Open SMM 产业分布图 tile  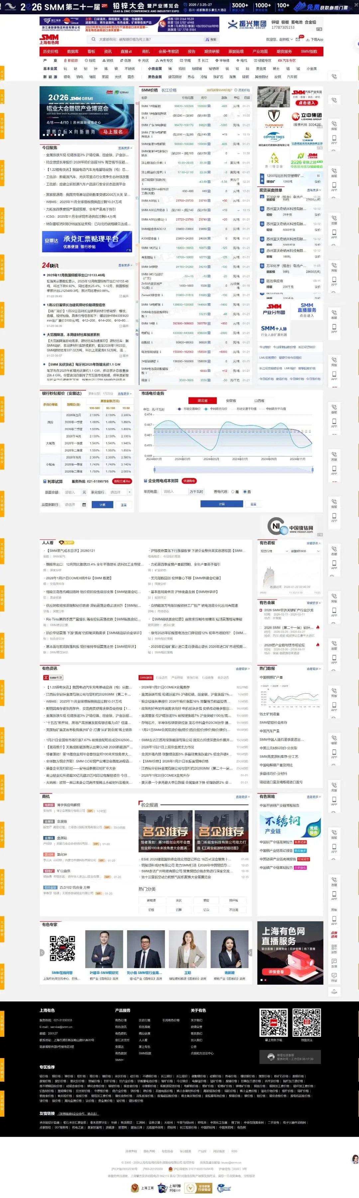pyautogui.click(x=274, y=309)
